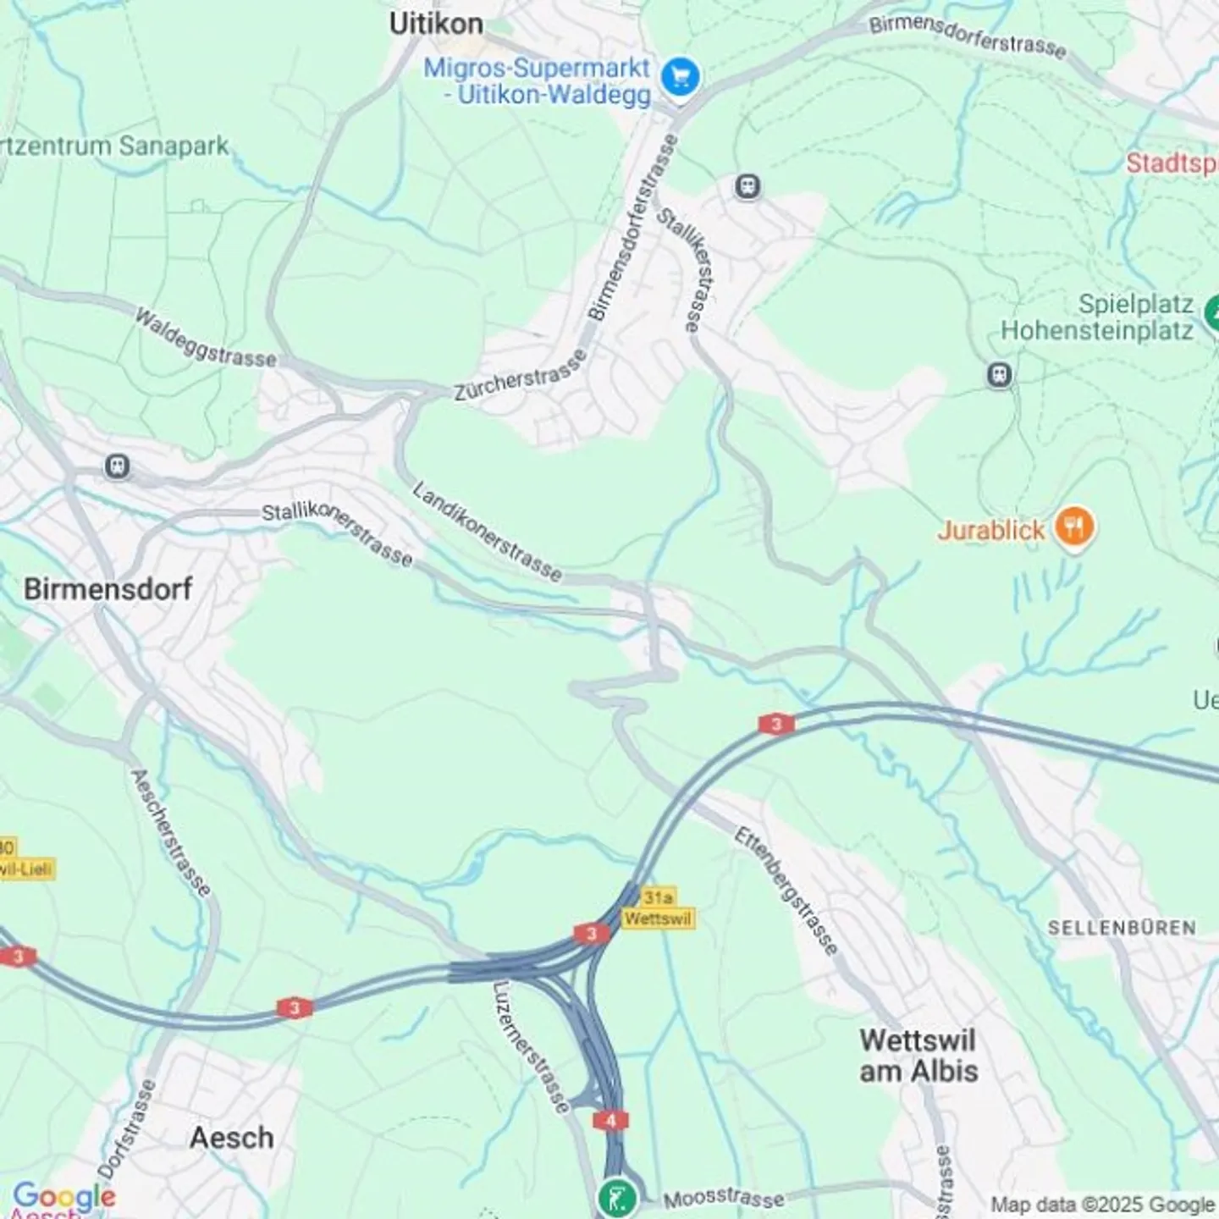
Task: Open the Spielplatz Hohensteinplatz green park marker
Action: 1212,313
